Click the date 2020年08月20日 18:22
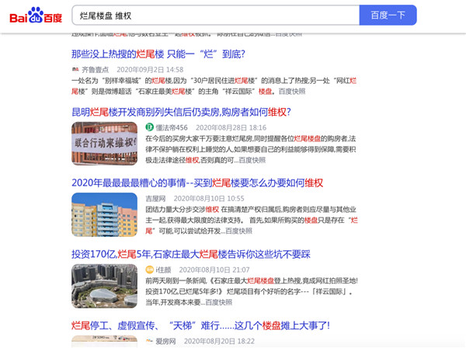 [x=219, y=341]
